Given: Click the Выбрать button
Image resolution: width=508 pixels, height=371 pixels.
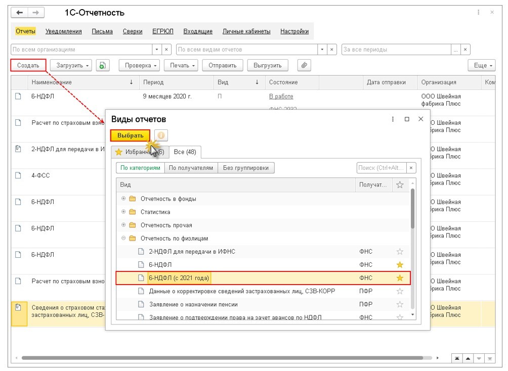Looking at the screenshot, I should click(x=130, y=135).
